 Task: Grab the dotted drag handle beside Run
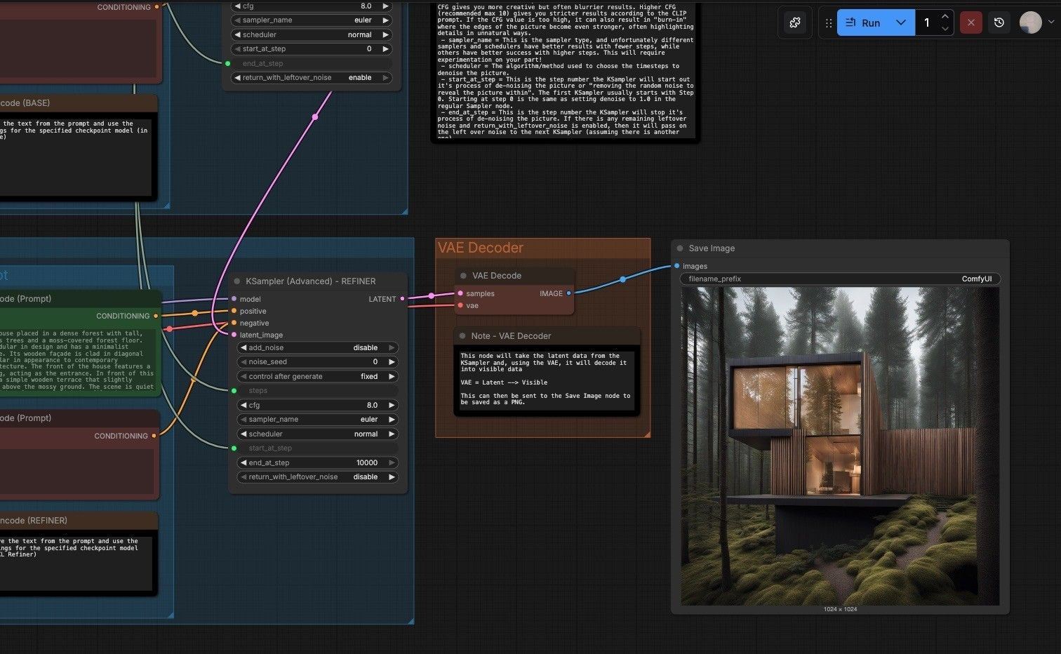[829, 22]
